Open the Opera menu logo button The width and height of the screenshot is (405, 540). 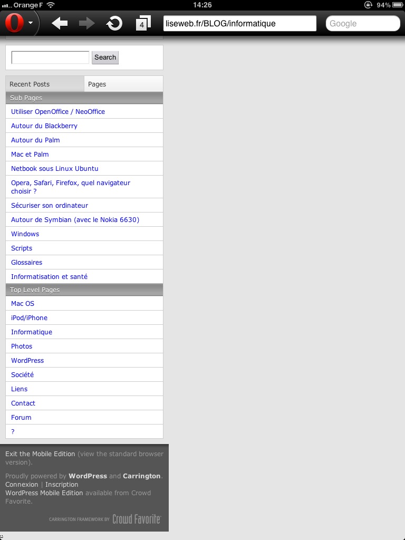(x=15, y=23)
